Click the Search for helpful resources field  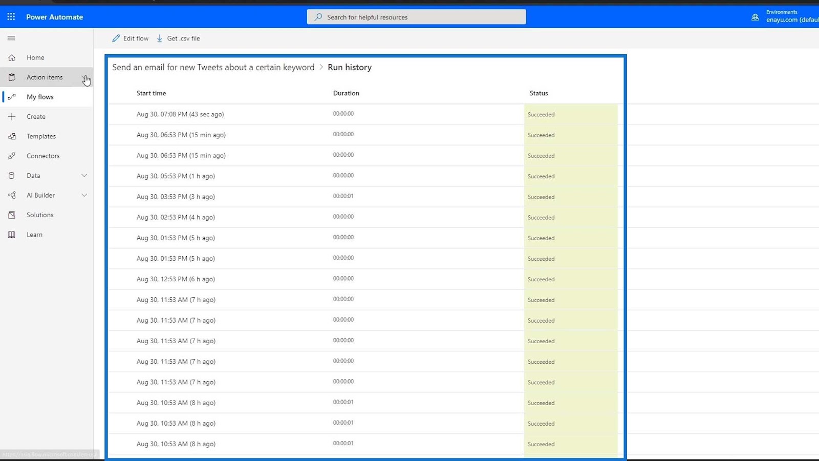417,17
